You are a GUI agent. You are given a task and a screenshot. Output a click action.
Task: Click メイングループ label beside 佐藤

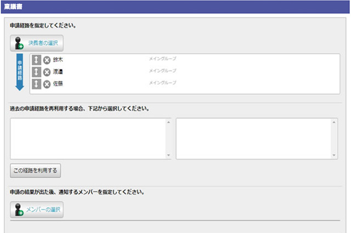pyautogui.click(x=162, y=83)
